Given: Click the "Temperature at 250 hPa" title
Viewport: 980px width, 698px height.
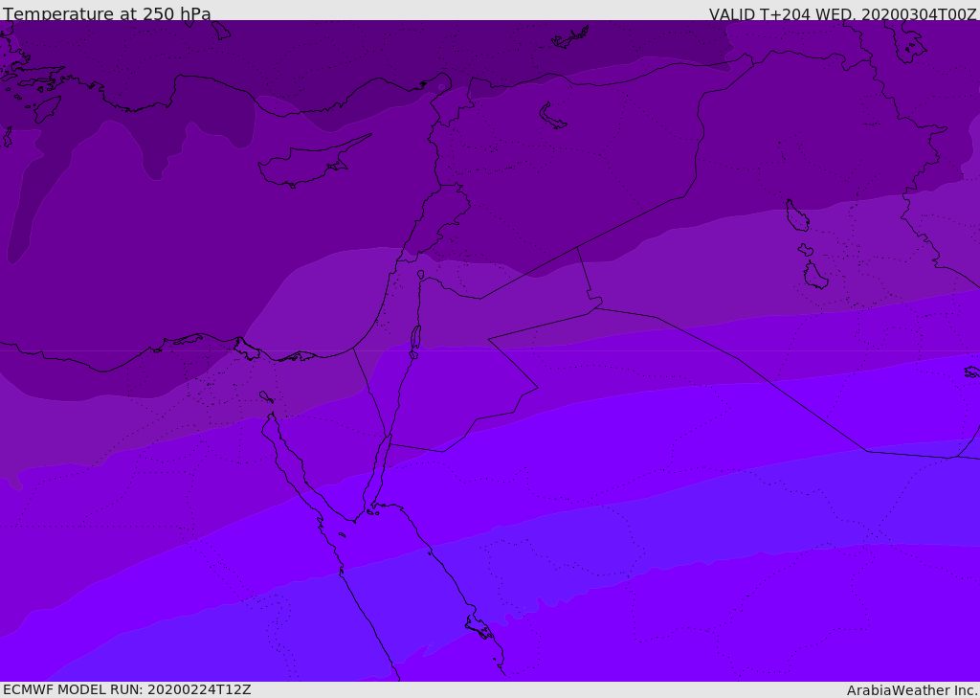Looking at the screenshot, I should click(x=107, y=13).
